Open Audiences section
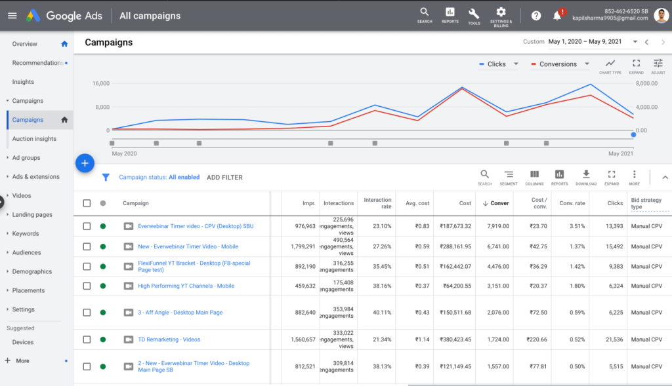 coord(26,252)
